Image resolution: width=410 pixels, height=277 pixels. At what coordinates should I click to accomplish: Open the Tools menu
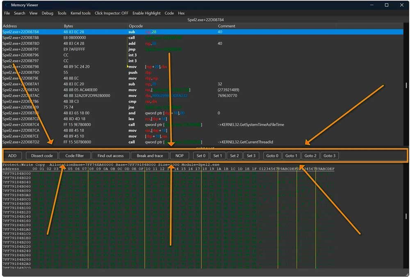point(62,13)
